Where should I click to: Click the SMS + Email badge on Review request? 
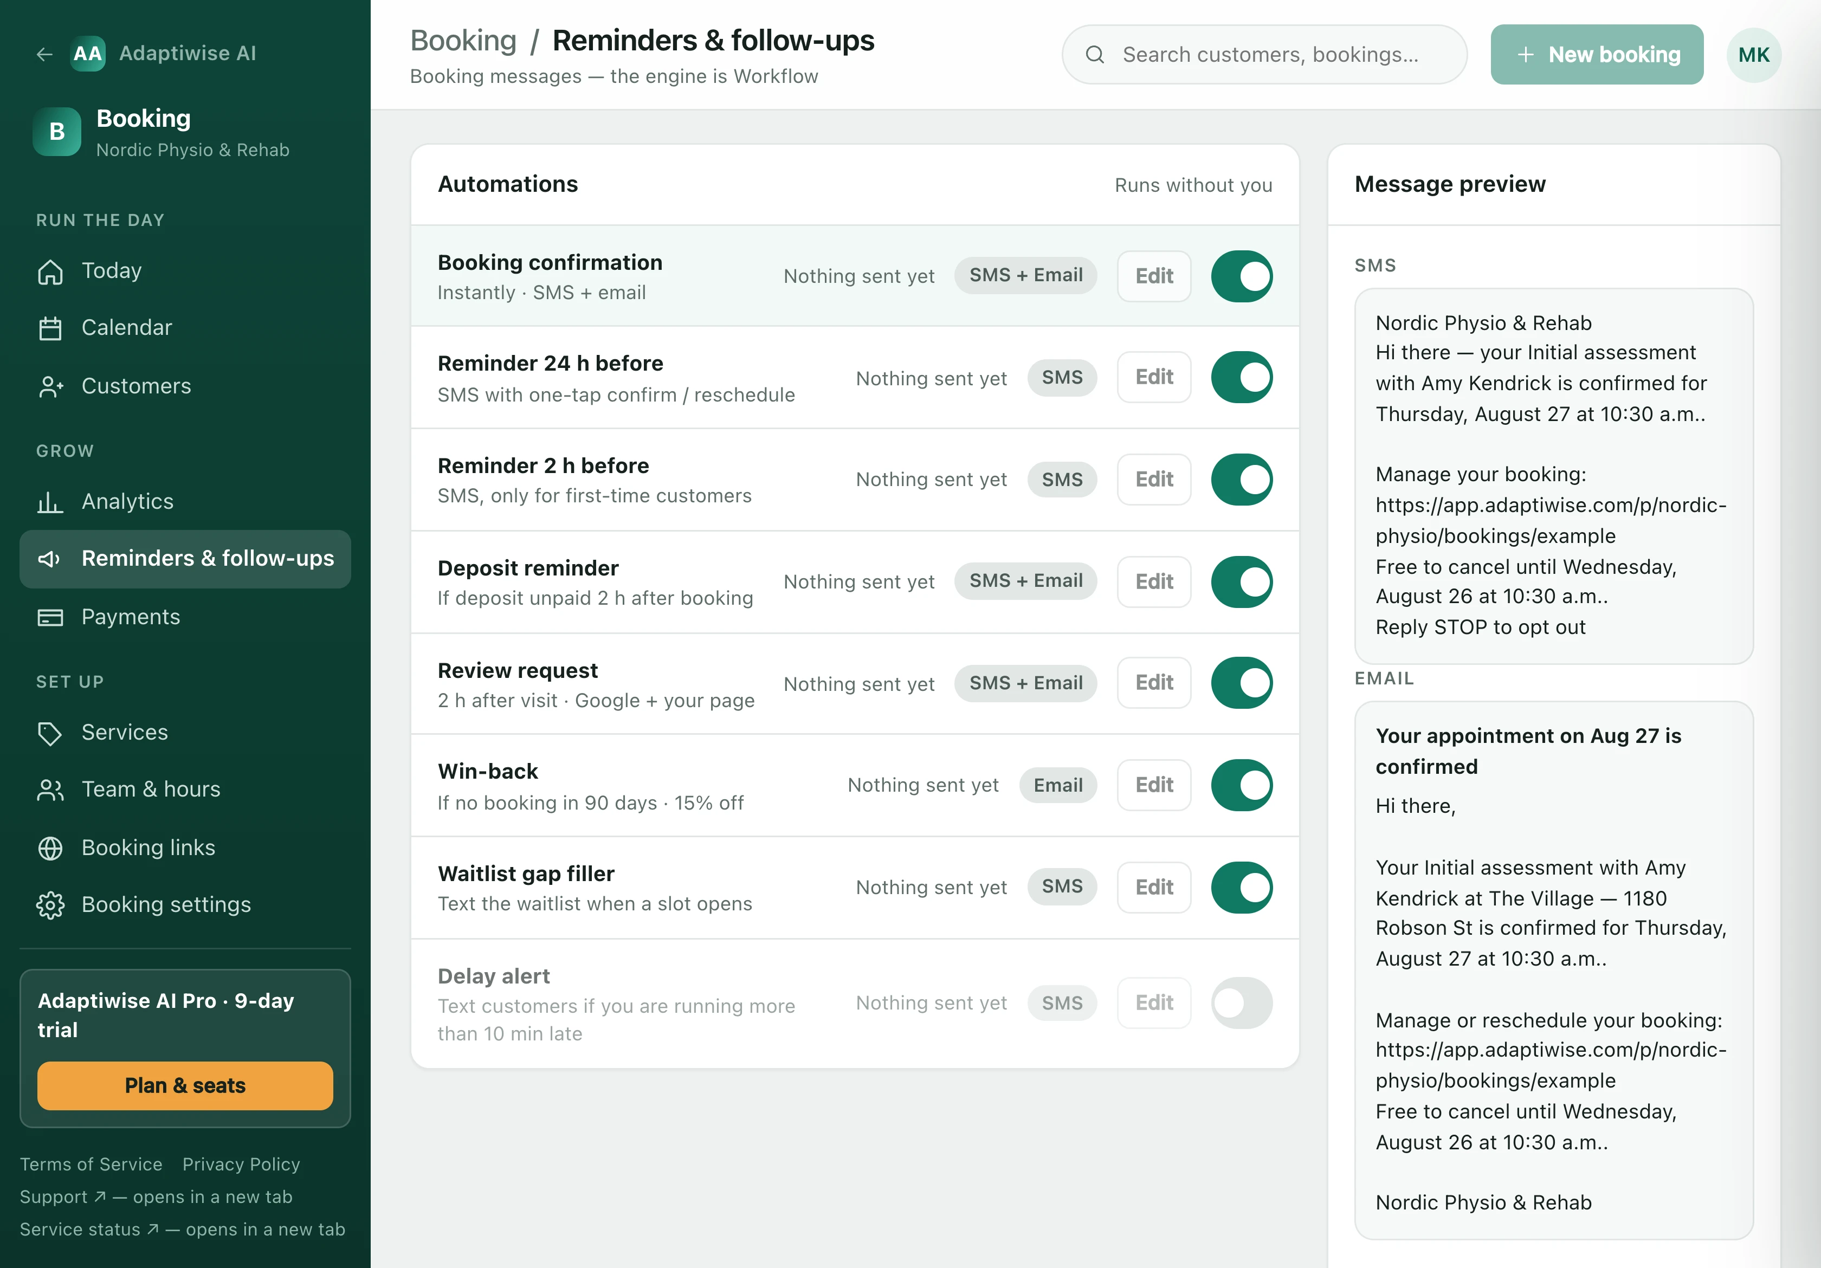1025,683
